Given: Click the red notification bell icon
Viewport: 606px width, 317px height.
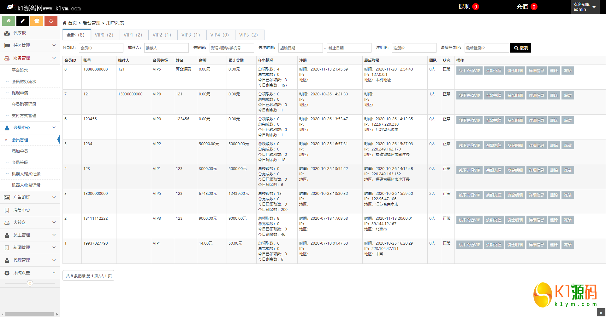Looking at the screenshot, I should [x=51, y=20].
